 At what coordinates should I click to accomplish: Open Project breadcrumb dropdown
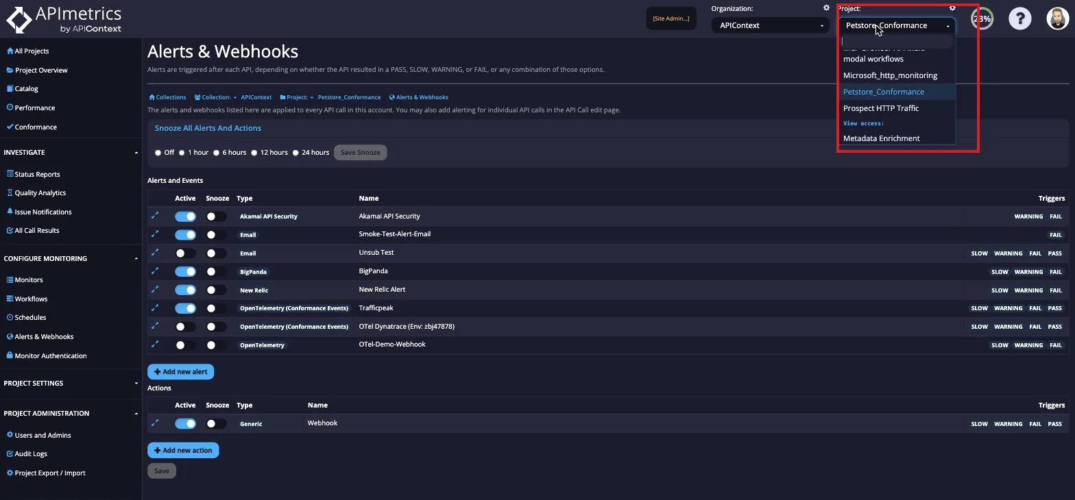coord(297,97)
